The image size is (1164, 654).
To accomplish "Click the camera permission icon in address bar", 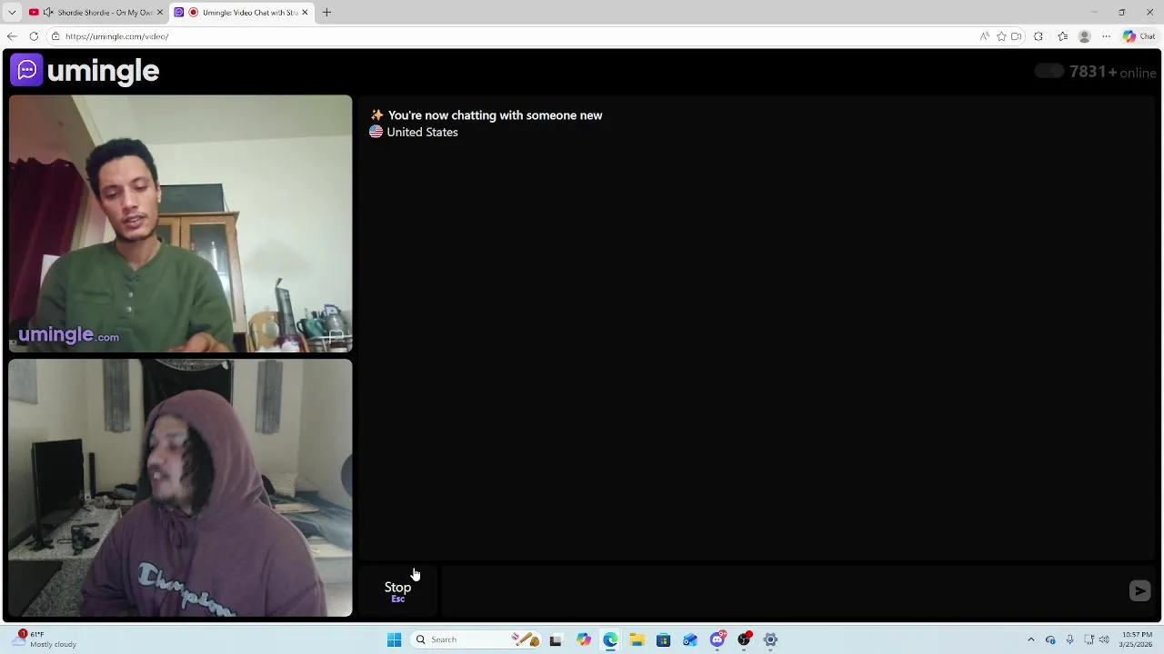I will (x=1017, y=36).
